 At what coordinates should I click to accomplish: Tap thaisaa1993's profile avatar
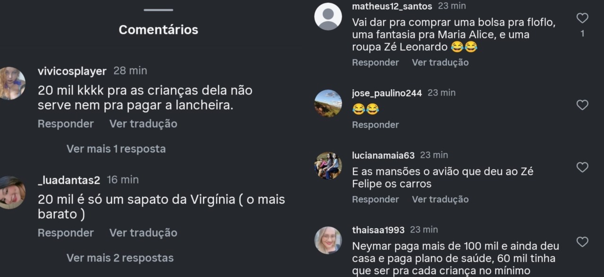328,240
